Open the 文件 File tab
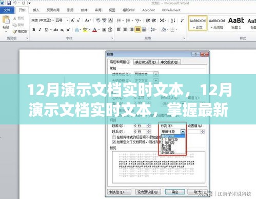256x199 pixels. coord(7,10)
